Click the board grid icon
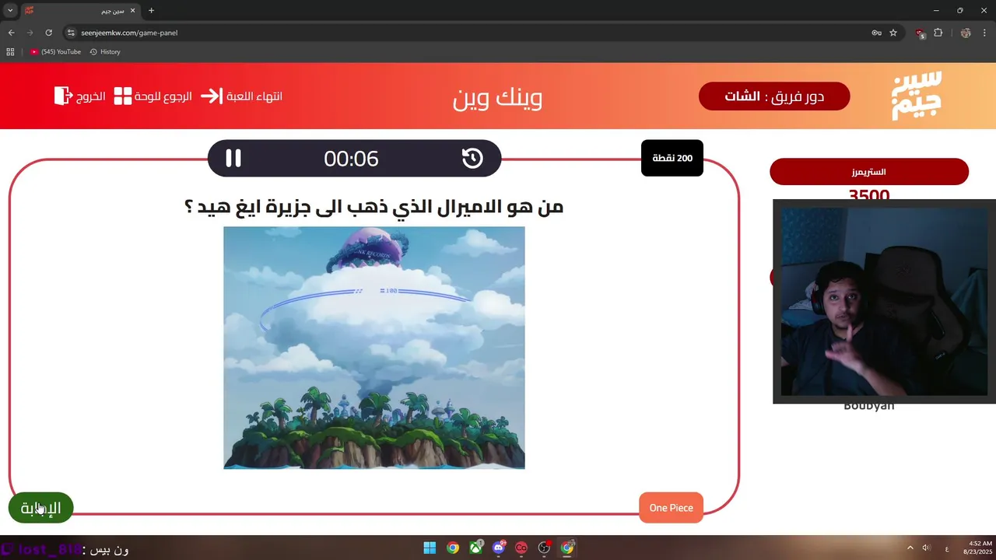996x560 pixels. click(x=123, y=96)
